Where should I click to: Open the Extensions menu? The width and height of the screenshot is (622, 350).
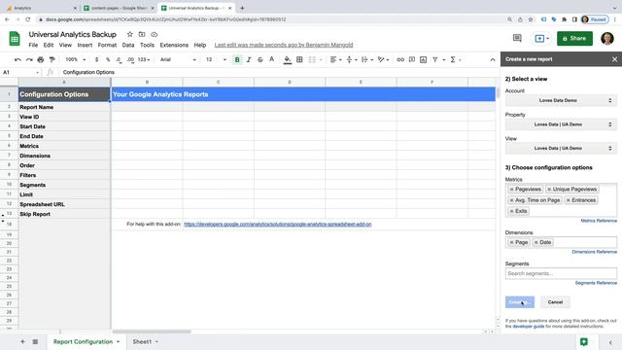coord(174,46)
